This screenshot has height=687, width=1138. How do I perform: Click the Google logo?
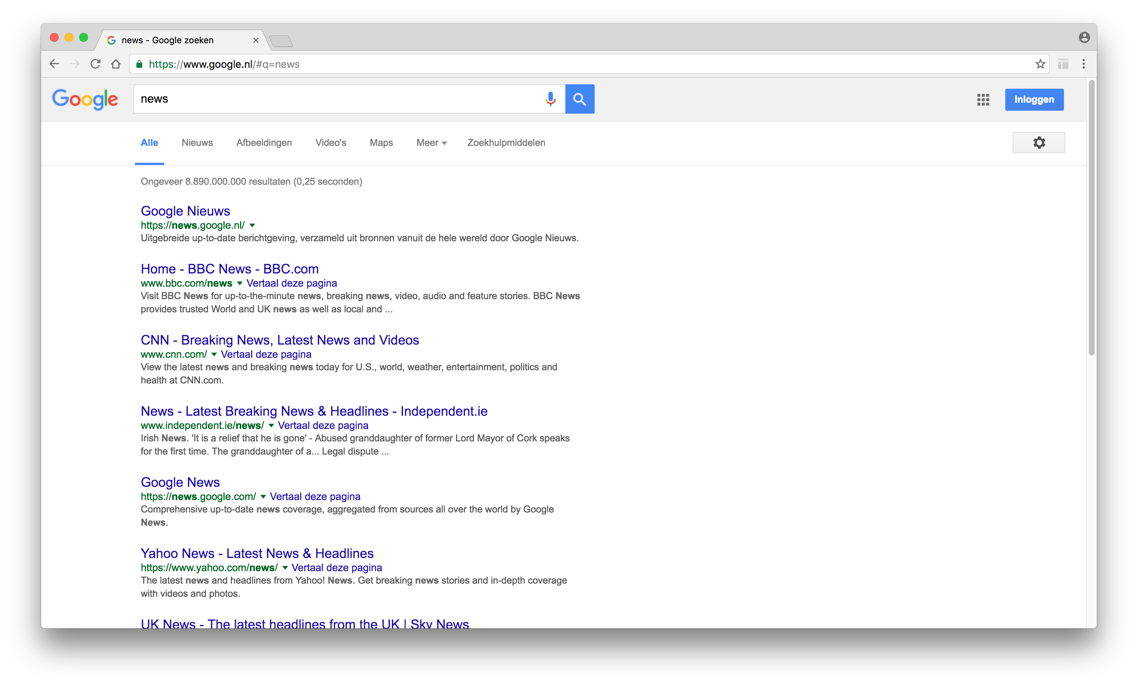(x=85, y=99)
